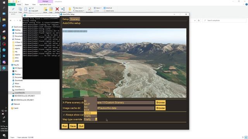Click the mountain valley preview image
This screenshot has width=248, height=139.
[x=124, y=63]
